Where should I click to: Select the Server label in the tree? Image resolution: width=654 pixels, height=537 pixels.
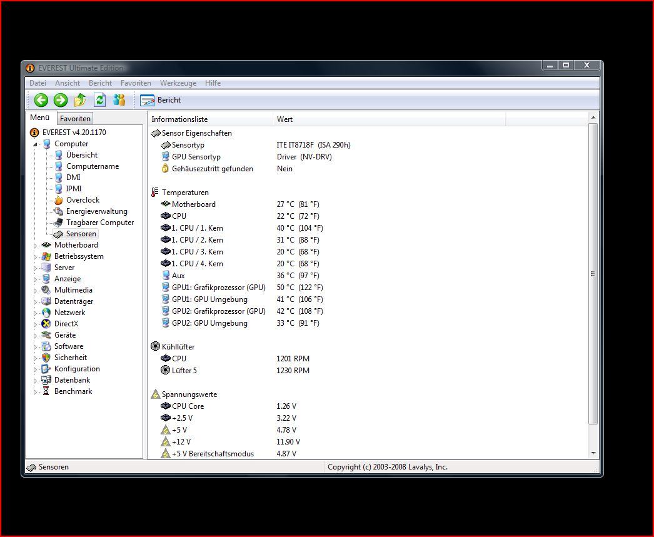tap(64, 267)
